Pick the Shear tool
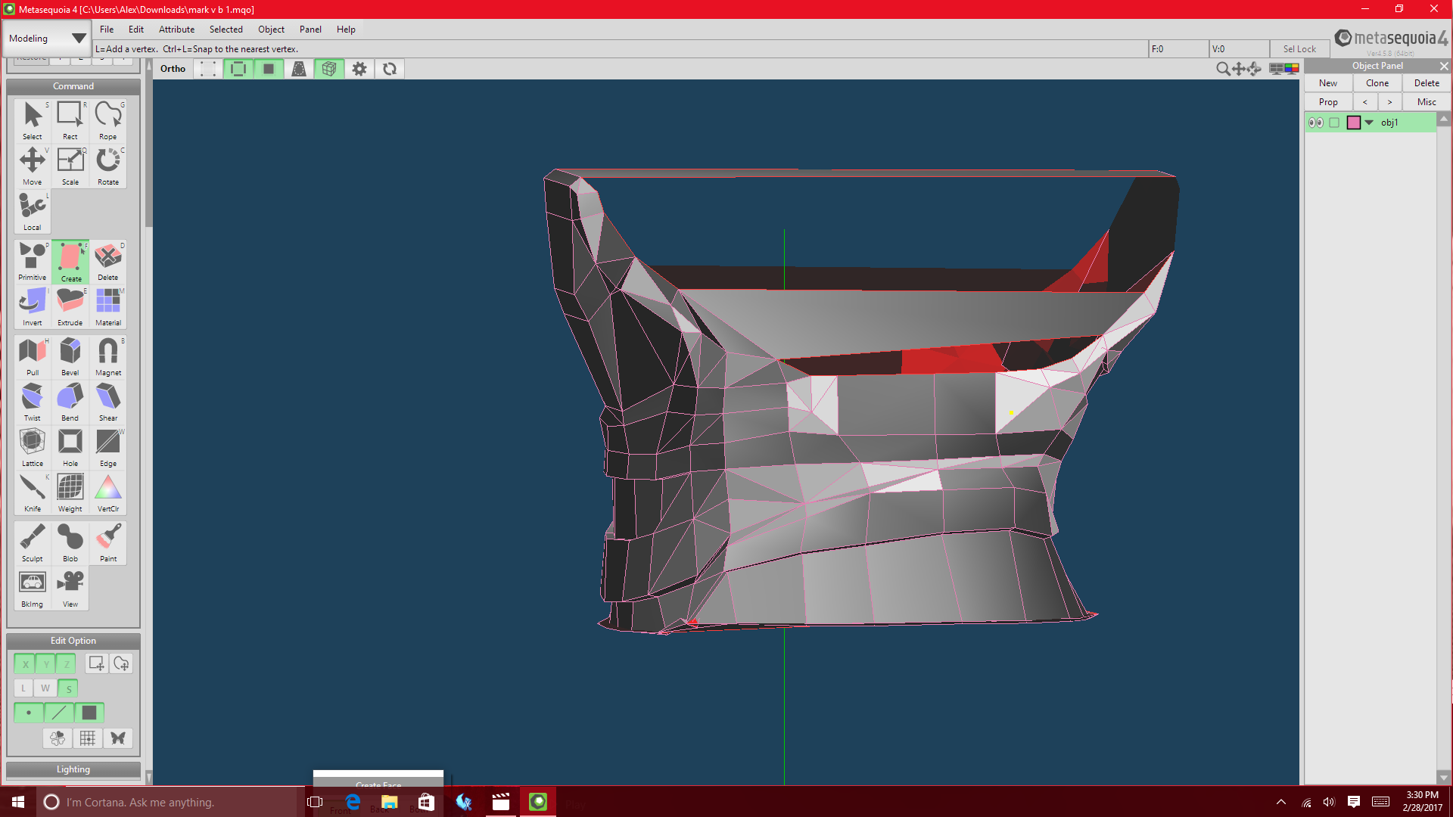 pyautogui.click(x=108, y=402)
